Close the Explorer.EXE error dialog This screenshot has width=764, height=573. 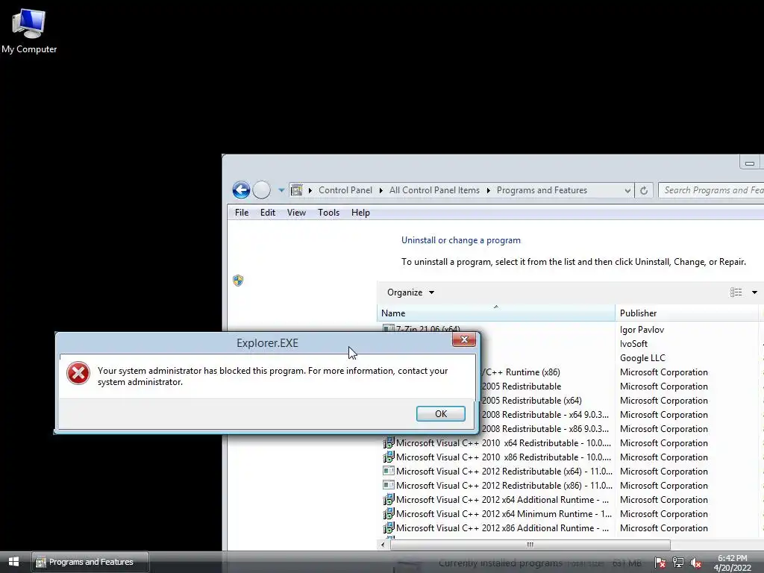coord(464,339)
